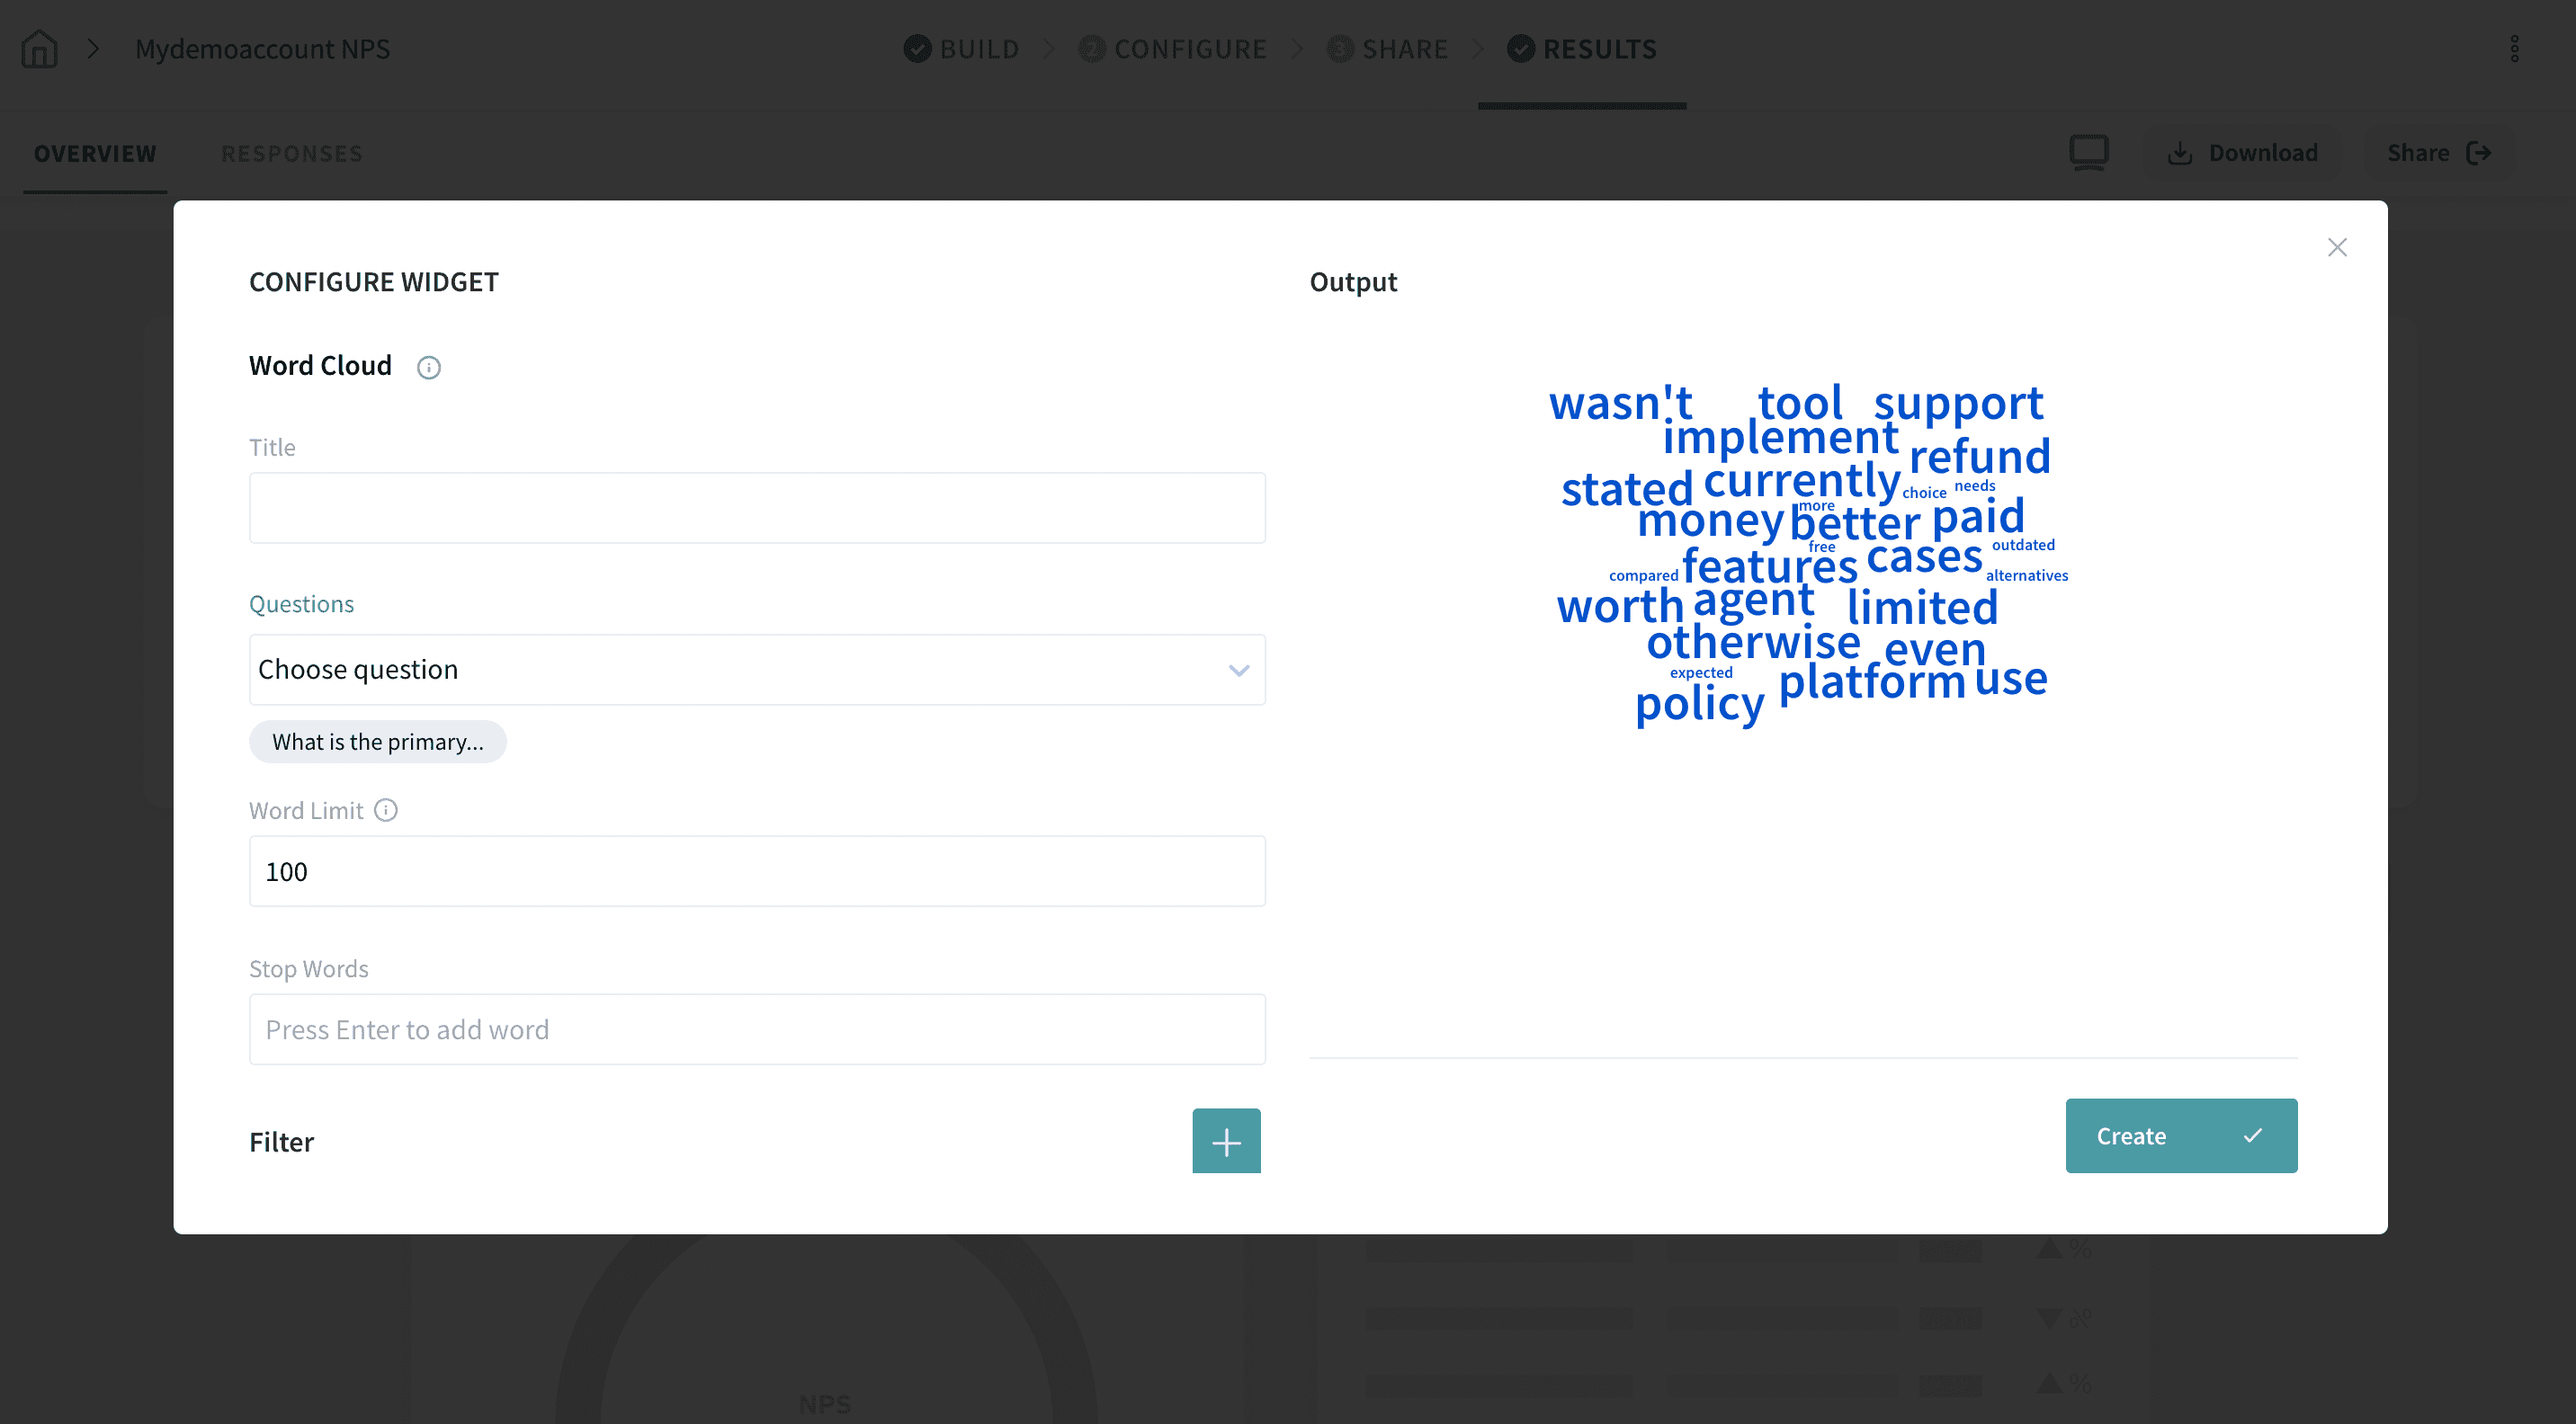The image size is (2576, 1424).
Task: Click the Word Limit info icon
Action: tap(386, 810)
